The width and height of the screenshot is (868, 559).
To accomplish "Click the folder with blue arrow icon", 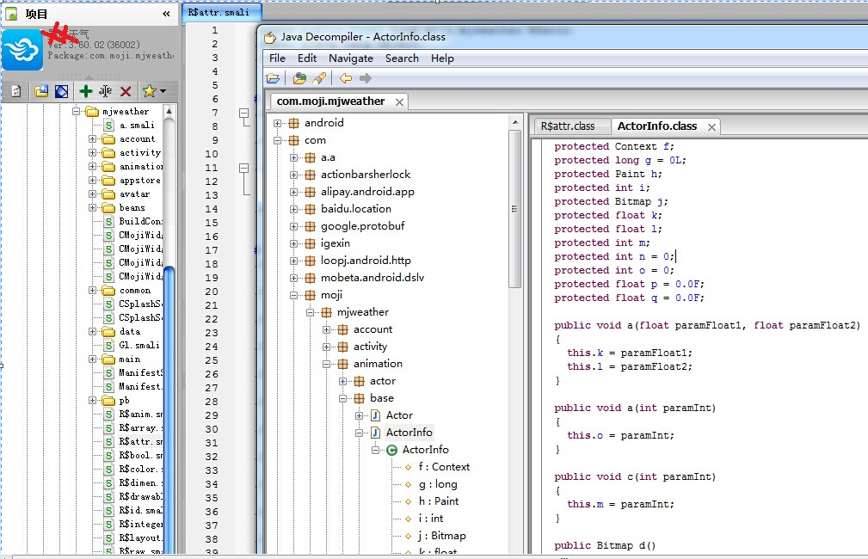I will pyautogui.click(x=41, y=91).
